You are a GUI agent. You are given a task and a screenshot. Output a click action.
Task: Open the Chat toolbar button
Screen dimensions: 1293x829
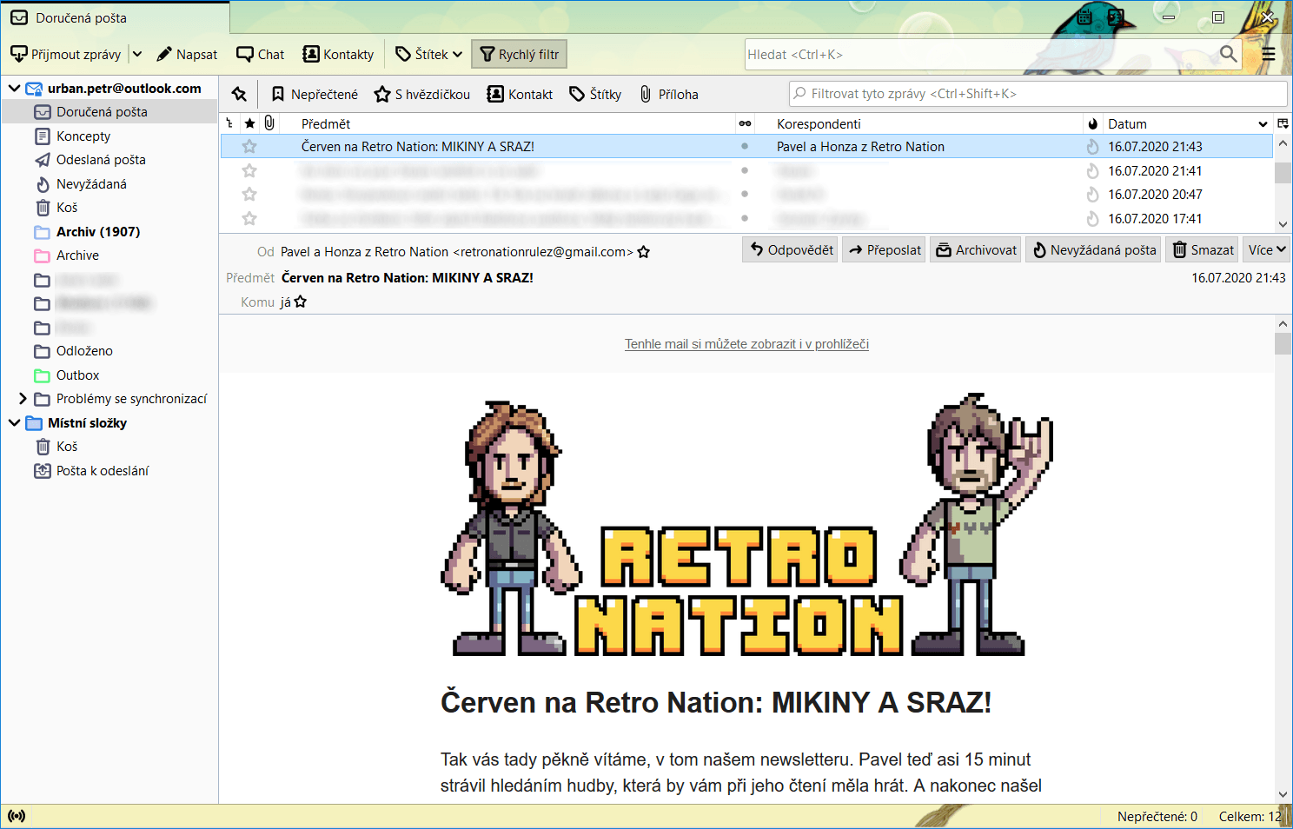[x=261, y=54]
